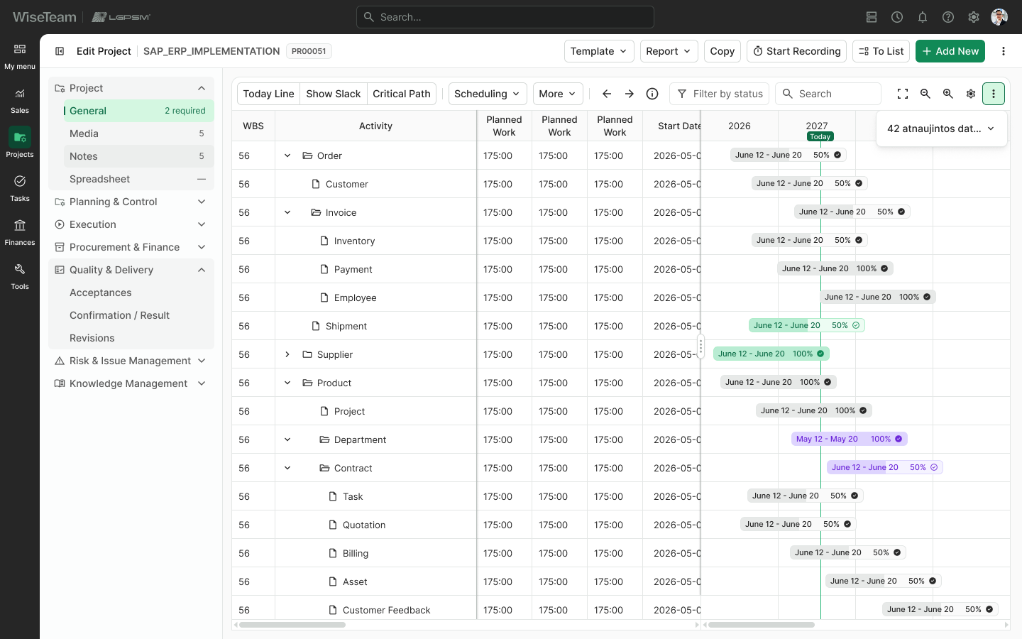Expand Planning & Control section
The image size is (1022, 639).
[x=131, y=202]
